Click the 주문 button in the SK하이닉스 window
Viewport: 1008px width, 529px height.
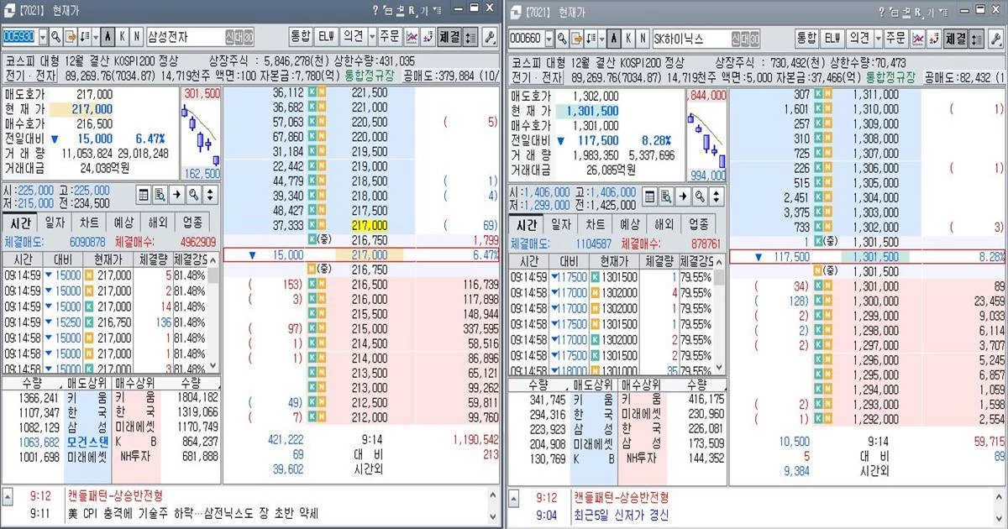(x=895, y=38)
